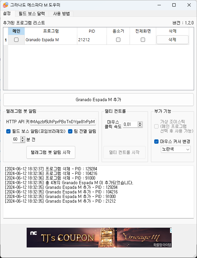Click the PID column header

(x=92, y=31)
